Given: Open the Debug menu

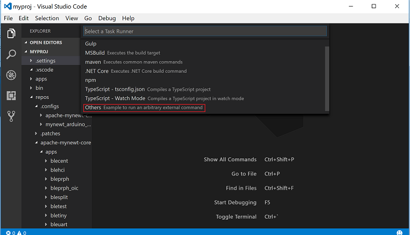Looking at the screenshot, I should pos(107,18).
